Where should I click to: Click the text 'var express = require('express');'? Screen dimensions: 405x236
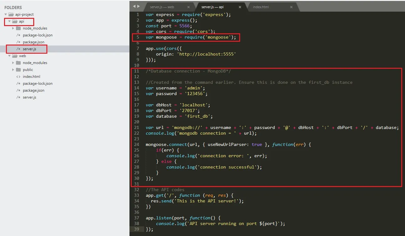pyautogui.click(x=188, y=14)
